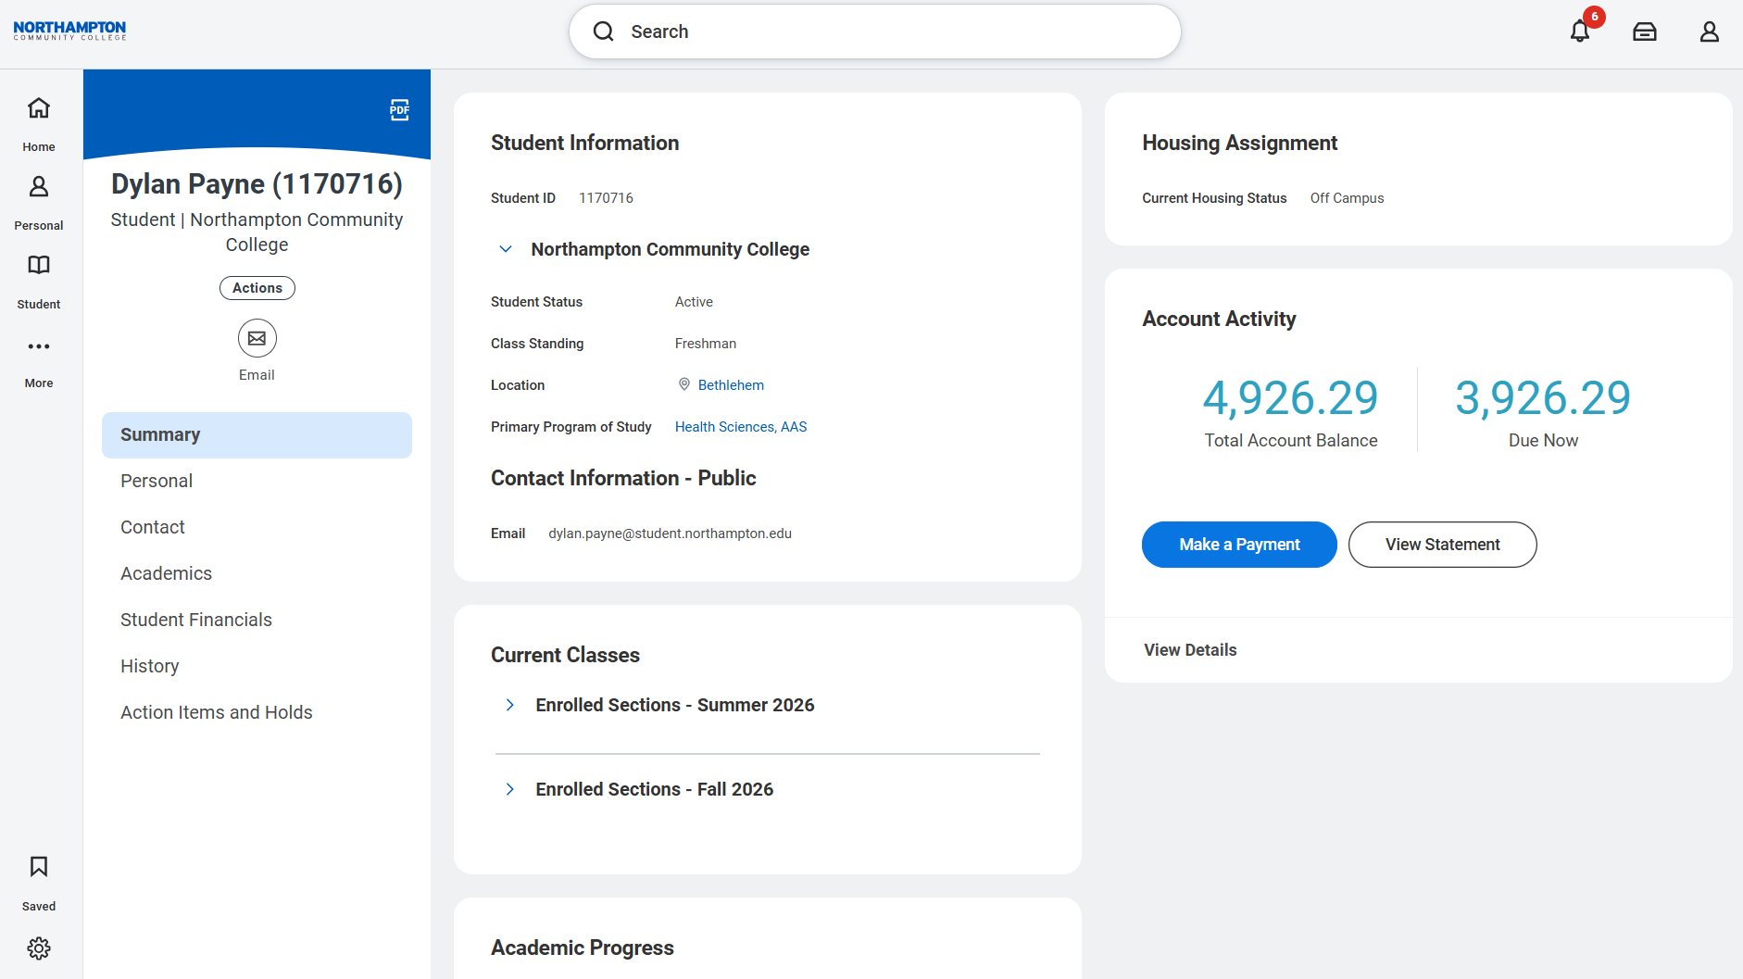
Task: Open the Health Sciences, AAS link
Action: (741, 427)
